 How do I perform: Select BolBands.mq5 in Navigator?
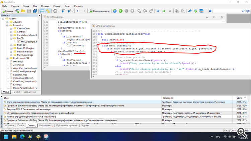20,75
